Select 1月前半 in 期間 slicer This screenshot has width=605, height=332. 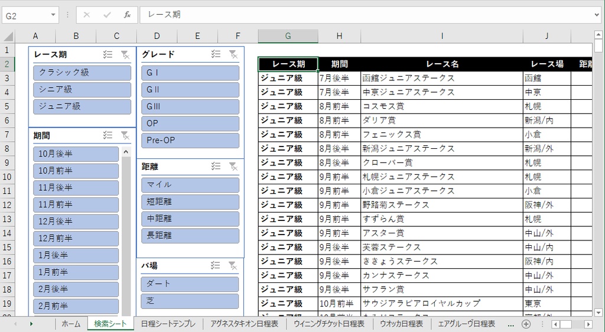(76, 272)
